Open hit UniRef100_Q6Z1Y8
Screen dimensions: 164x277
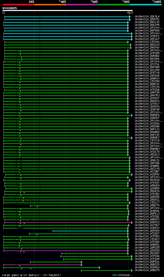coord(147,169)
